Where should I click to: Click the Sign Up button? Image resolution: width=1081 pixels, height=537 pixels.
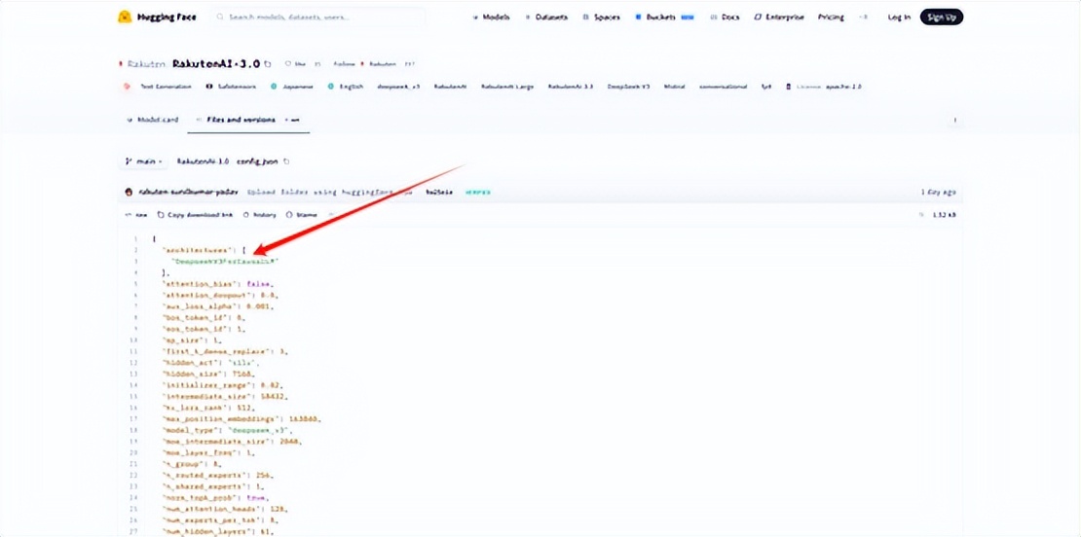pyautogui.click(x=941, y=18)
